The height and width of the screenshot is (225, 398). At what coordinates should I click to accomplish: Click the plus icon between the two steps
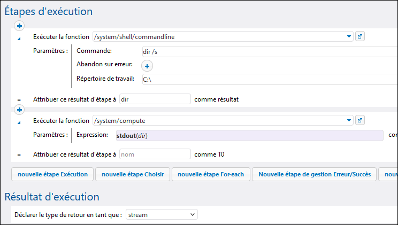point(20,110)
